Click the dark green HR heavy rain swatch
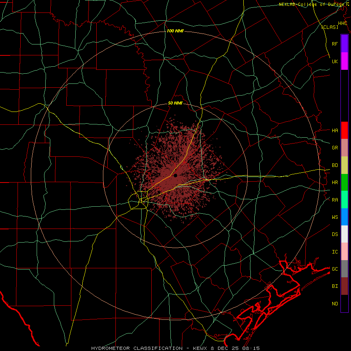The width and height of the screenshot is (351, 351). pos(344,183)
